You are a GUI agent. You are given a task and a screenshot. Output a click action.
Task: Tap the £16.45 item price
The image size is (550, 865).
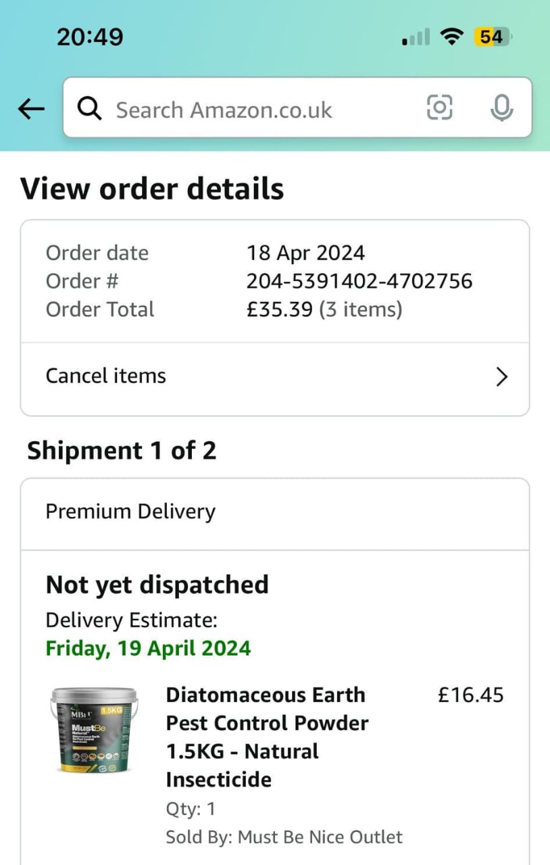pos(471,695)
